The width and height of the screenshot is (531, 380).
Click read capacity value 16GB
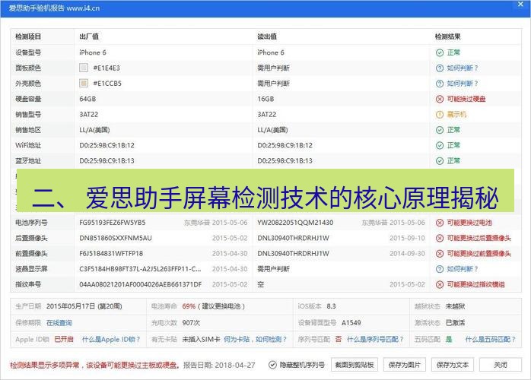click(265, 99)
